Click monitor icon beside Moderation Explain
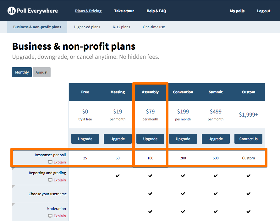The width and height of the screenshot is (280, 221). [x=50, y=216]
